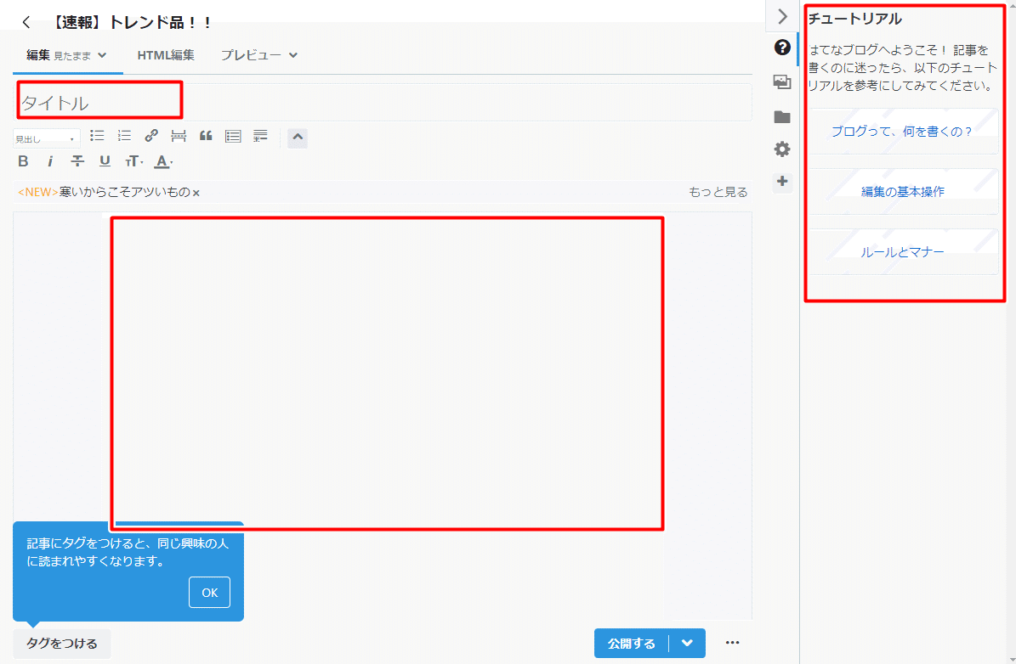Screen dimensions: 1016x664
Task: Expand the プレビュー dropdown chevron
Action: tap(293, 56)
